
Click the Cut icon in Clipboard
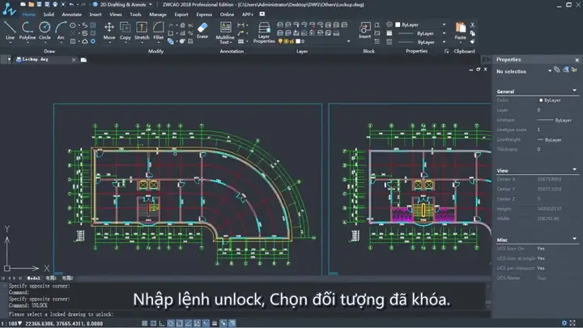coord(473,25)
